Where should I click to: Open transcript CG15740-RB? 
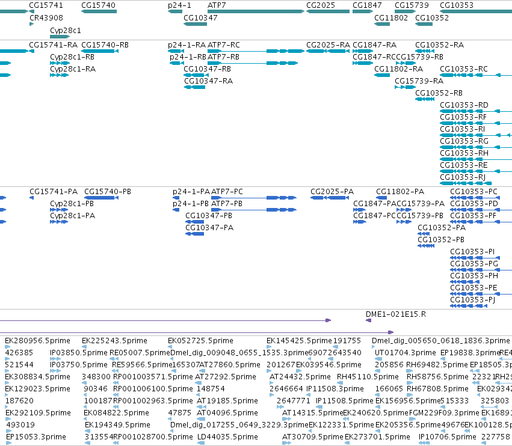coord(100,51)
